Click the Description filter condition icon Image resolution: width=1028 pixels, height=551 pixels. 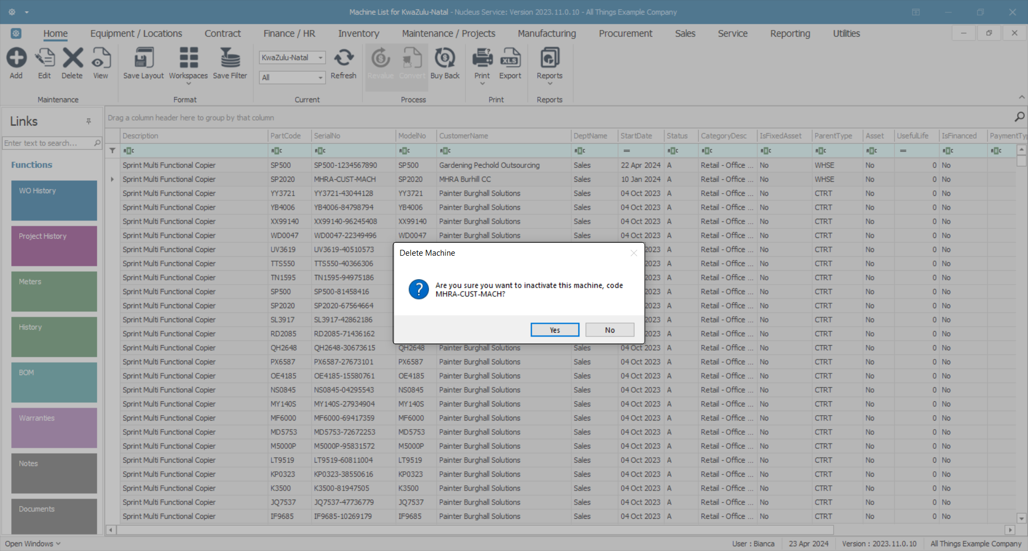coord(128,151)
